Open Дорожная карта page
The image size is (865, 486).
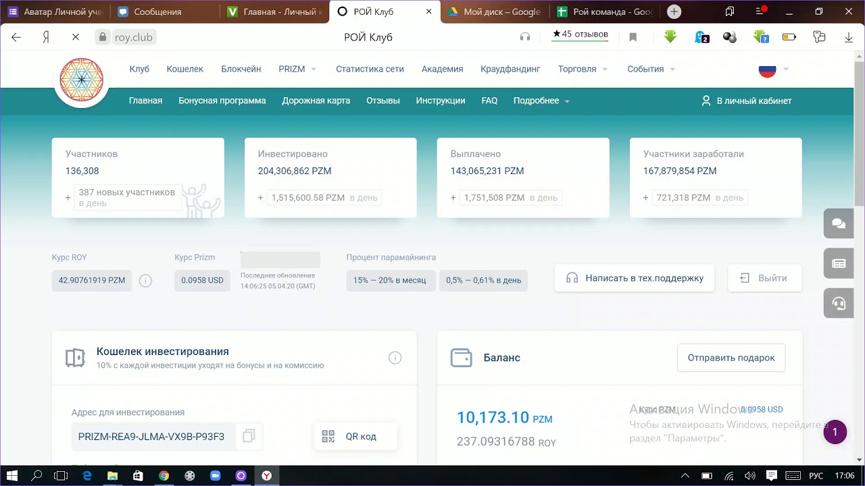point(316,101)
